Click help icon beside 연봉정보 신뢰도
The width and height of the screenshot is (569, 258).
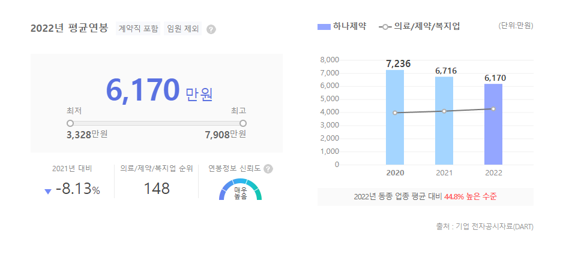pyautogui.click(x=268, y=169)
